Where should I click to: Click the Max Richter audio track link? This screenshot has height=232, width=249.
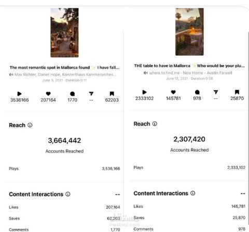tap(65, 74)
